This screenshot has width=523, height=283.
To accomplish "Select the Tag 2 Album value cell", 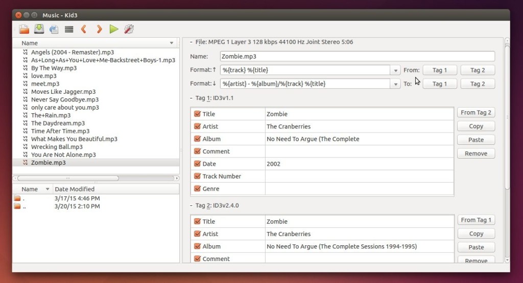I will pos(359,246).
